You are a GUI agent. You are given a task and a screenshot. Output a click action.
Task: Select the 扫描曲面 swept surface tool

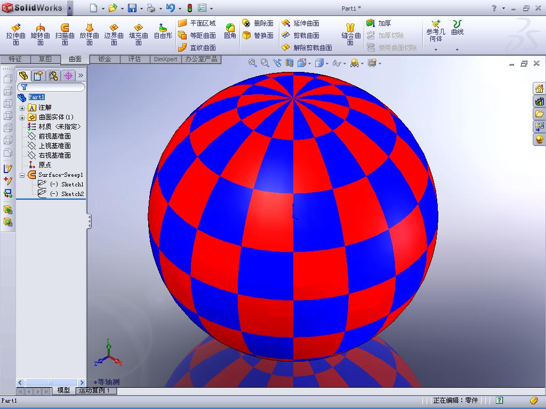pos(65,34)
